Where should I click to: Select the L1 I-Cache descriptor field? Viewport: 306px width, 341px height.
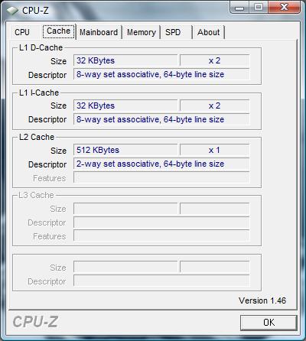tap(161, 119)
